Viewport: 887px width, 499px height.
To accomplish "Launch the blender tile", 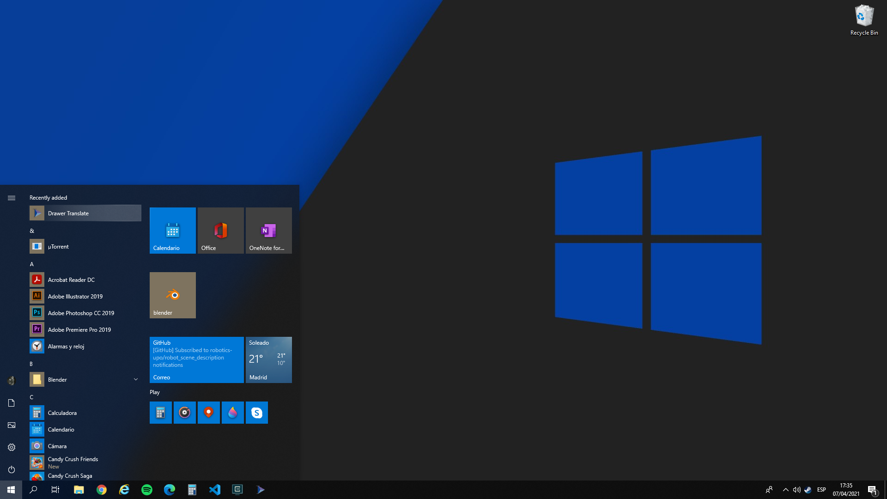I will 173,295.
